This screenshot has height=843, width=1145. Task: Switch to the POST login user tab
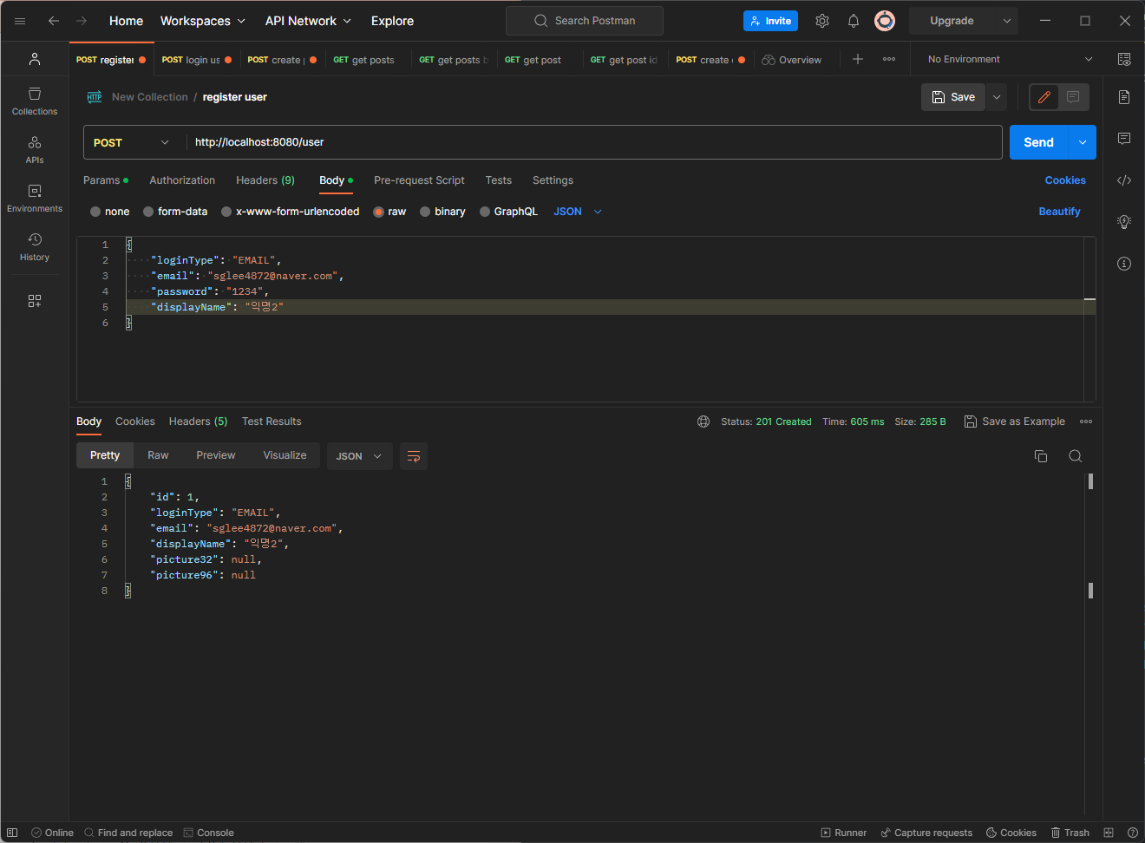tap(197, 60)
